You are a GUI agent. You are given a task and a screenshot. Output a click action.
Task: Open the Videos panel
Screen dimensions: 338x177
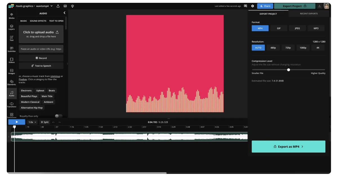click(12, 61)
